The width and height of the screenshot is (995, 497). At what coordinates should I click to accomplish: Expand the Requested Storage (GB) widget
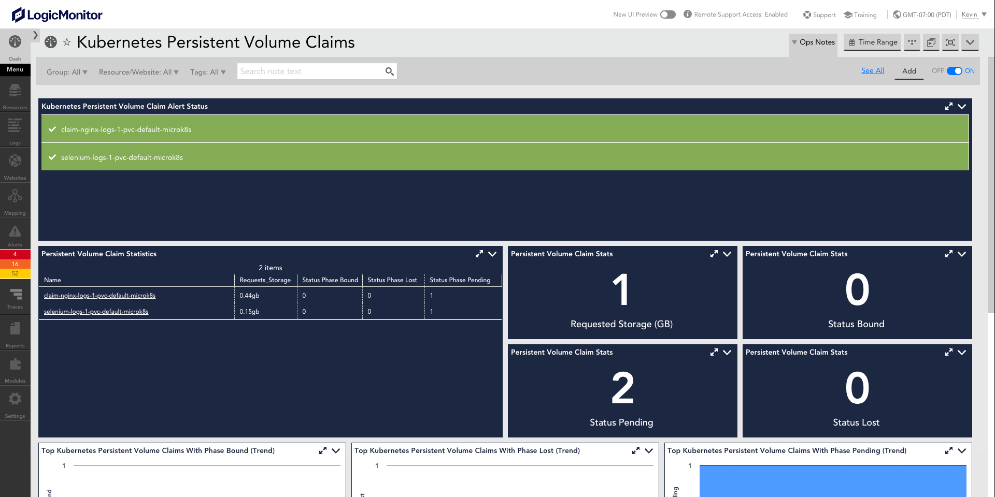pos(714,254)
